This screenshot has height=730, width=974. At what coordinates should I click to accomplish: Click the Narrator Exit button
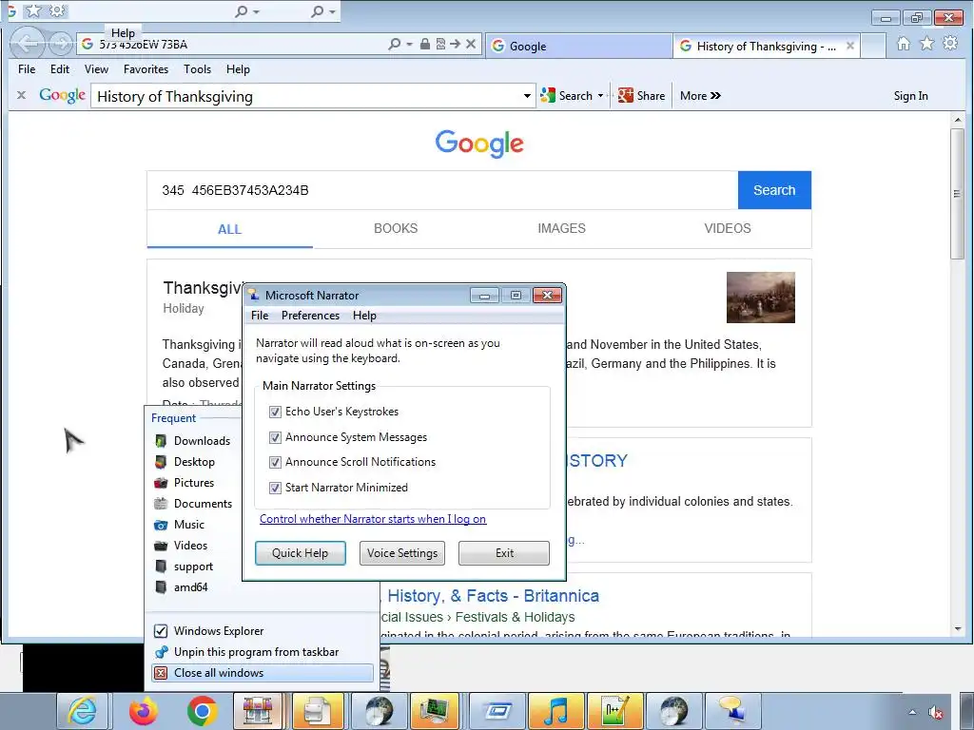504,553
